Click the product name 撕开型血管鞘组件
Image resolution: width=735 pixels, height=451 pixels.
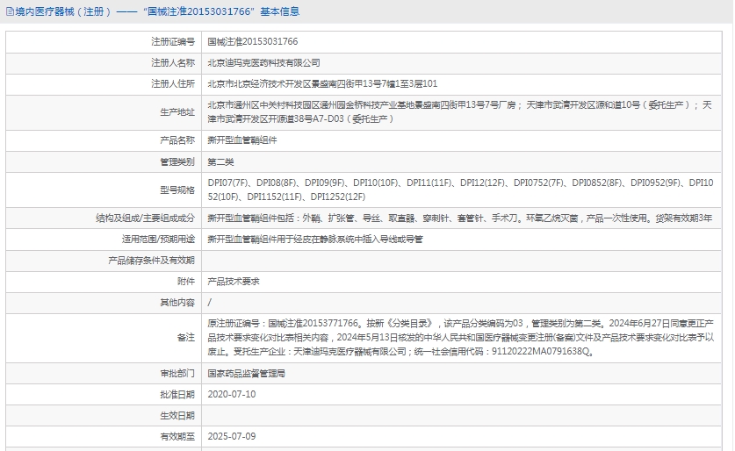(x=241, y=140)
